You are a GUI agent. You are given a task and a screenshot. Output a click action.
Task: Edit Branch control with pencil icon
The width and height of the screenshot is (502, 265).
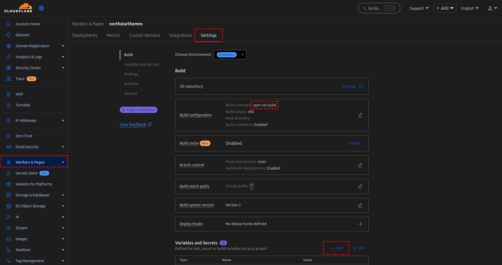point(360,165)
